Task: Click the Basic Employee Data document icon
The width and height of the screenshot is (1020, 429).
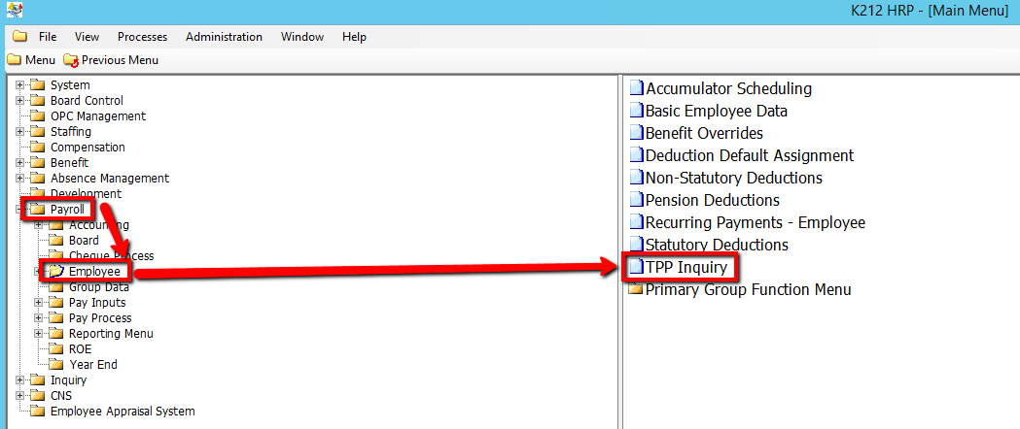Action: (x=636, y=111)
